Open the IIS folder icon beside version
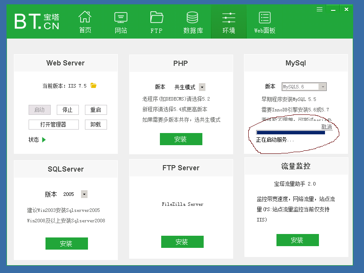 [x=93, y=86]
